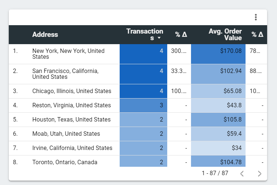Sort by the Avg. Order Value header
Viewport: 277px width, 185px height.
click(225, 35)
